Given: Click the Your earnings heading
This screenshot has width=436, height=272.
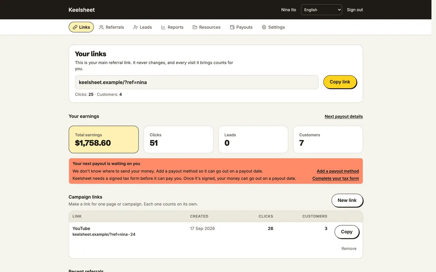Looking at the screenshot, I should (84, 116).
